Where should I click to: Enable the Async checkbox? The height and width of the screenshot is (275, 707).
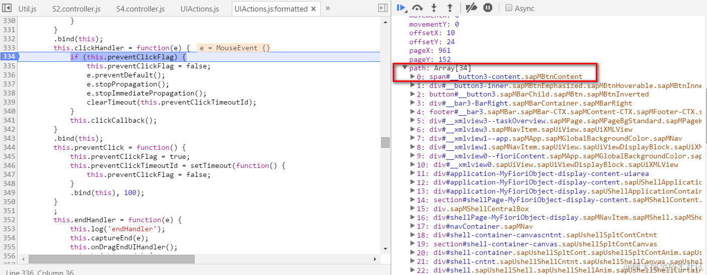509,8
